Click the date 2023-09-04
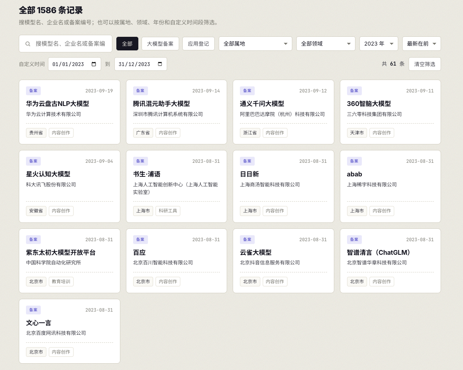The image size is (463, 370). 99,161
